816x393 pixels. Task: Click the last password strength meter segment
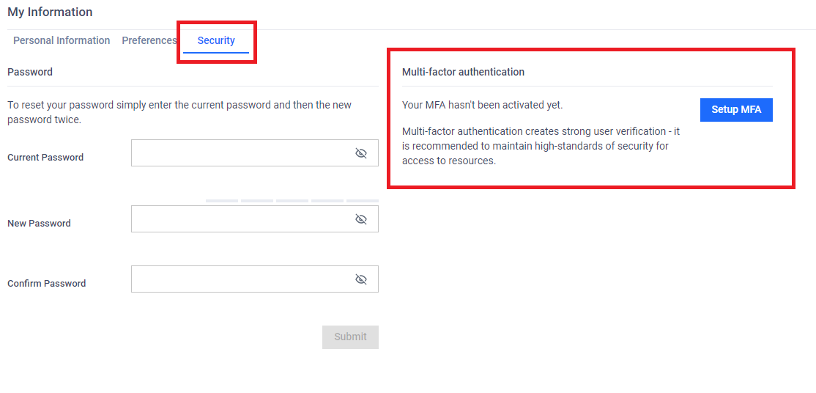pos(363,201)
